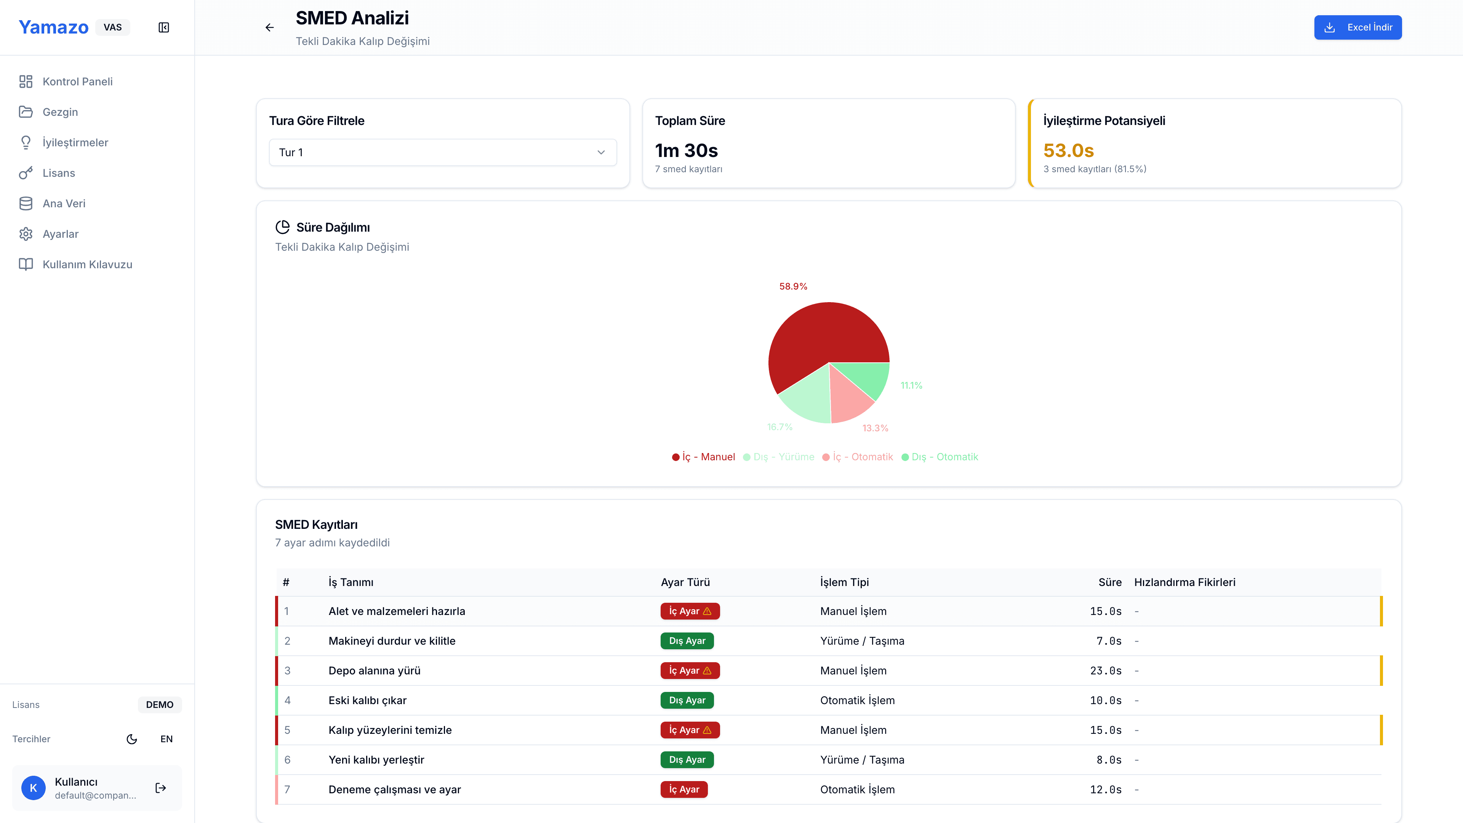This screenshot has height=823, width=1463.
Task: Open Kontrol Paneli menu item
Action: pyautogui.click(x=77, y=81)
